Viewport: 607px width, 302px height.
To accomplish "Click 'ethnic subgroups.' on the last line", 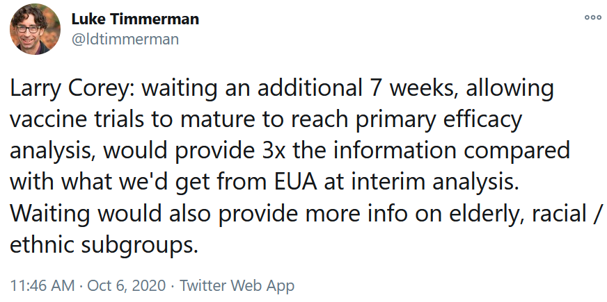I will pyautogui.click(x=104, y=246).
